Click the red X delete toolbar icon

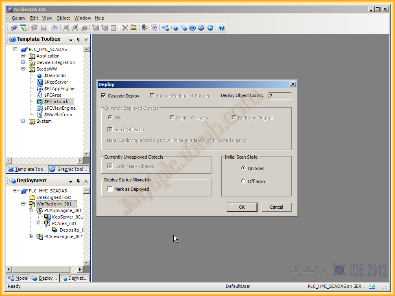click(x=125, y=28)
